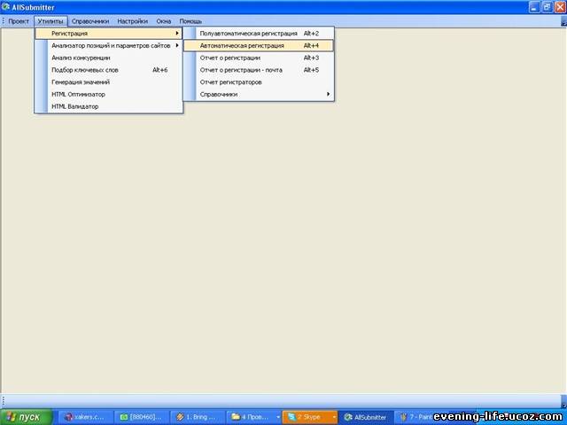Click the bottom status bar options arrow

point(563,401)
